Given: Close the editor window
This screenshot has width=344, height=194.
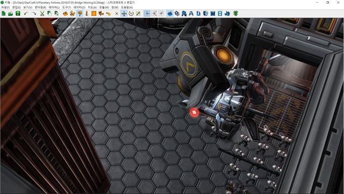Looking at the screenshot, I should click(338, 2).
